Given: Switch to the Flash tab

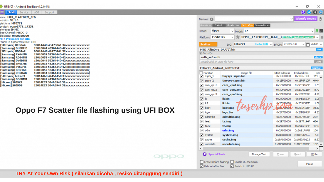Looking at the screenshot, I should (x=11, y=12).
